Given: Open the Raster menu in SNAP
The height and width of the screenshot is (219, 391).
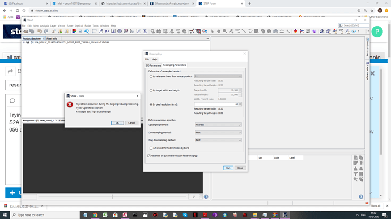Looking at the screenshot, I should click(70, 26).
